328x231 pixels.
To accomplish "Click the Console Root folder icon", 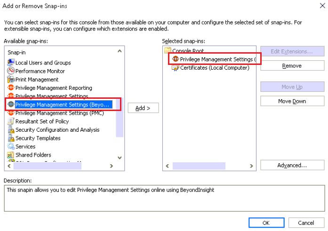I will [168, 50].
